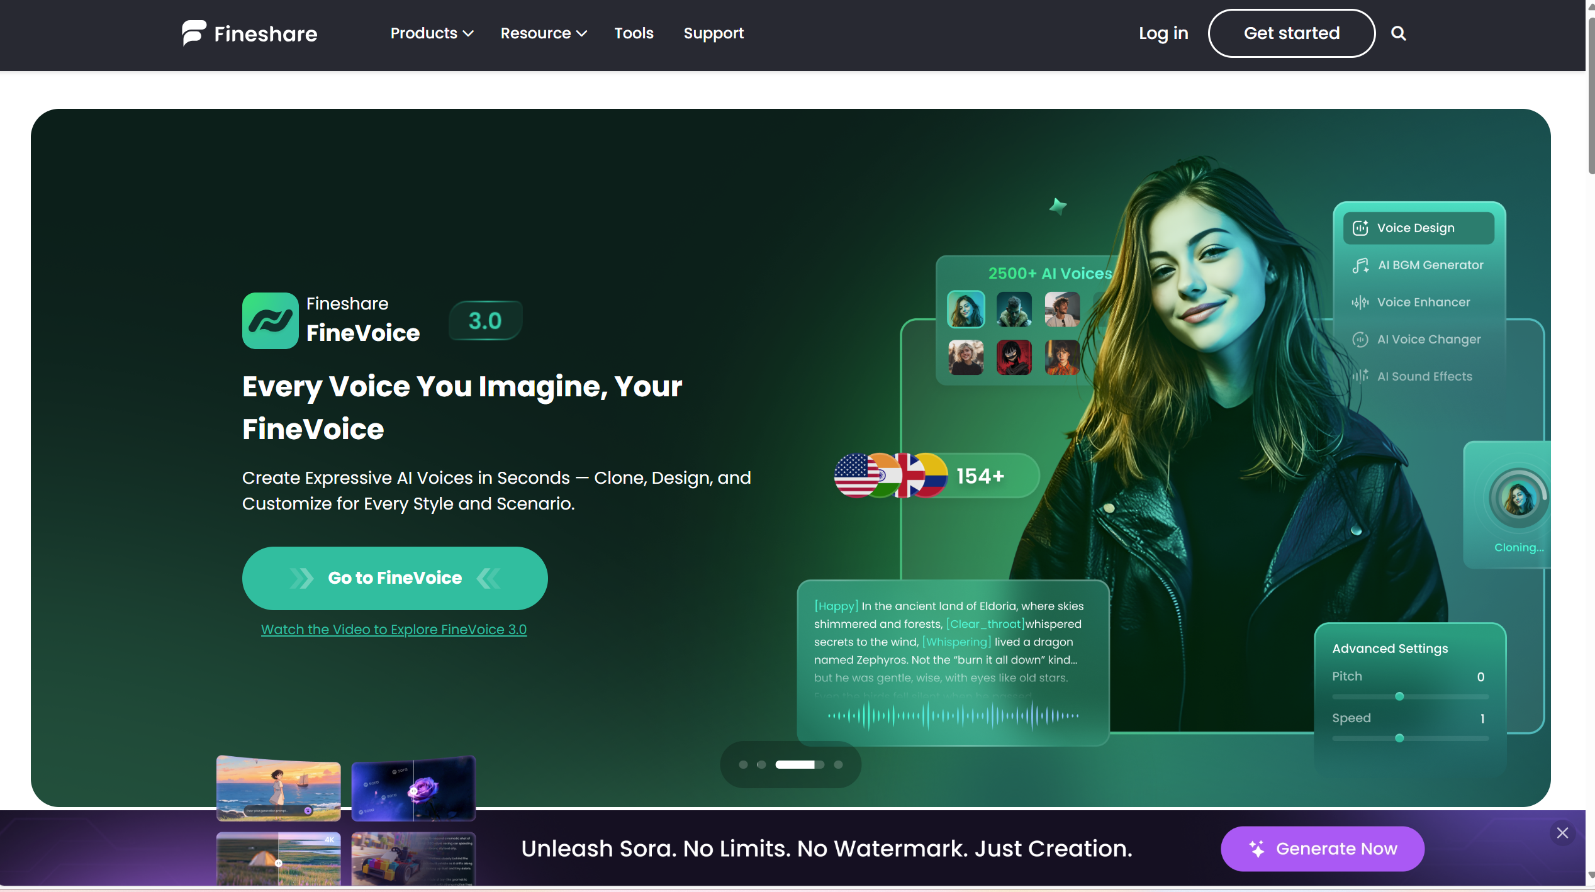This screenshot has width=1595, height=892.
Task: Select the blonde woman voice avatar
Action: click(966, 357)
